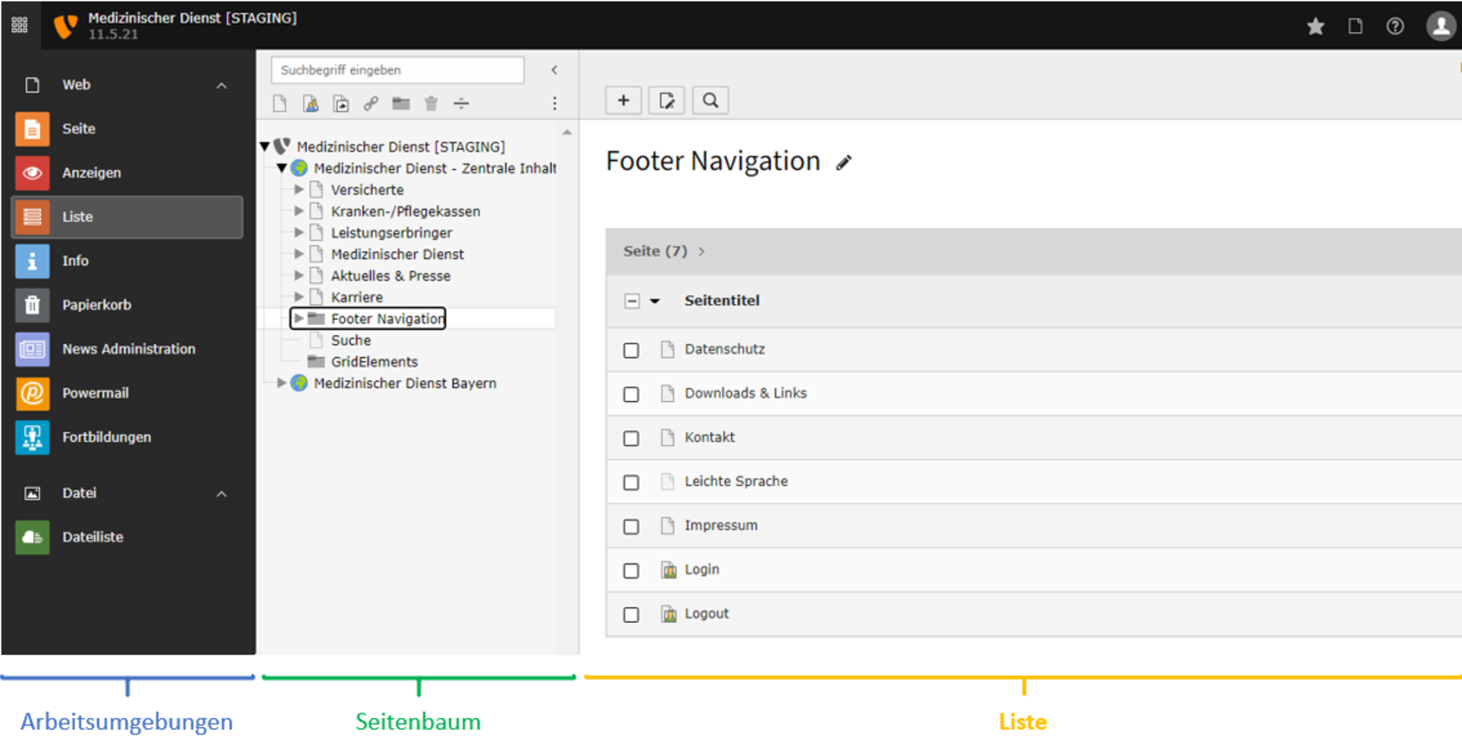The height and width of the screenshot is (749, 1462).
Task: Check the Downloads & Links row checkbox
Action: 631,395
